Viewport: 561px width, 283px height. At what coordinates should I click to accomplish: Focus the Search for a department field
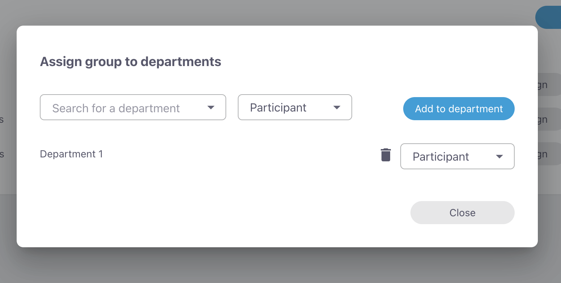pyautogui.click(x=123, y=108)
